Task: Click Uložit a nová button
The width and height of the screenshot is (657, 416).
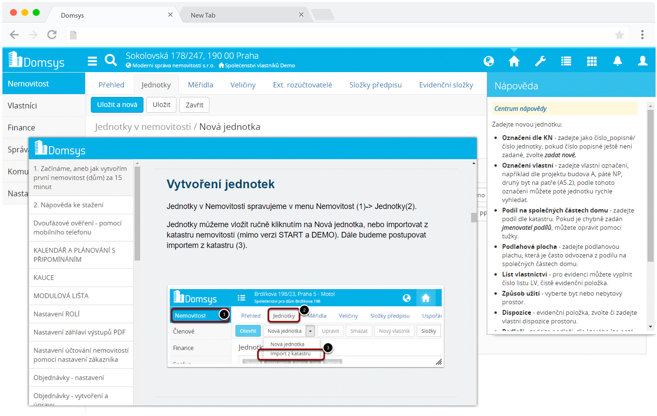Action: (117, 105)
